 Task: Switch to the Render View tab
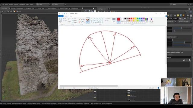(x=41, y=8)
